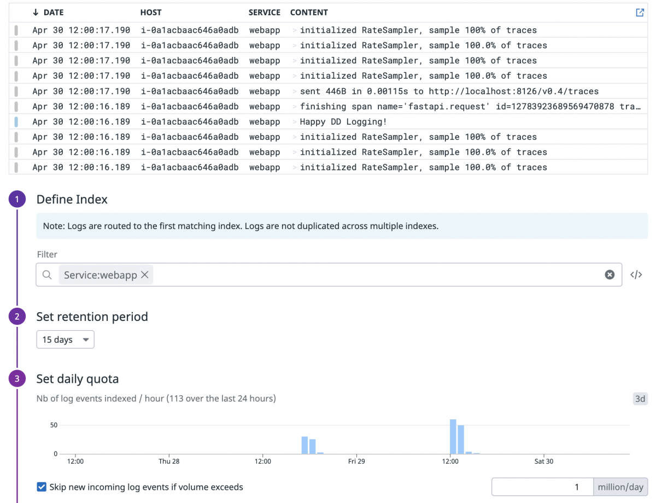Expand the Happy DD Logging! log entry
This screenshot has height=503, width=656.
[294, 121]
